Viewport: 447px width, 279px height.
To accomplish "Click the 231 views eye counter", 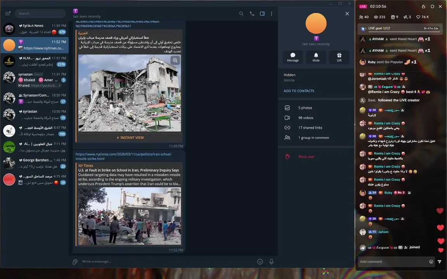I will point(380,17).
